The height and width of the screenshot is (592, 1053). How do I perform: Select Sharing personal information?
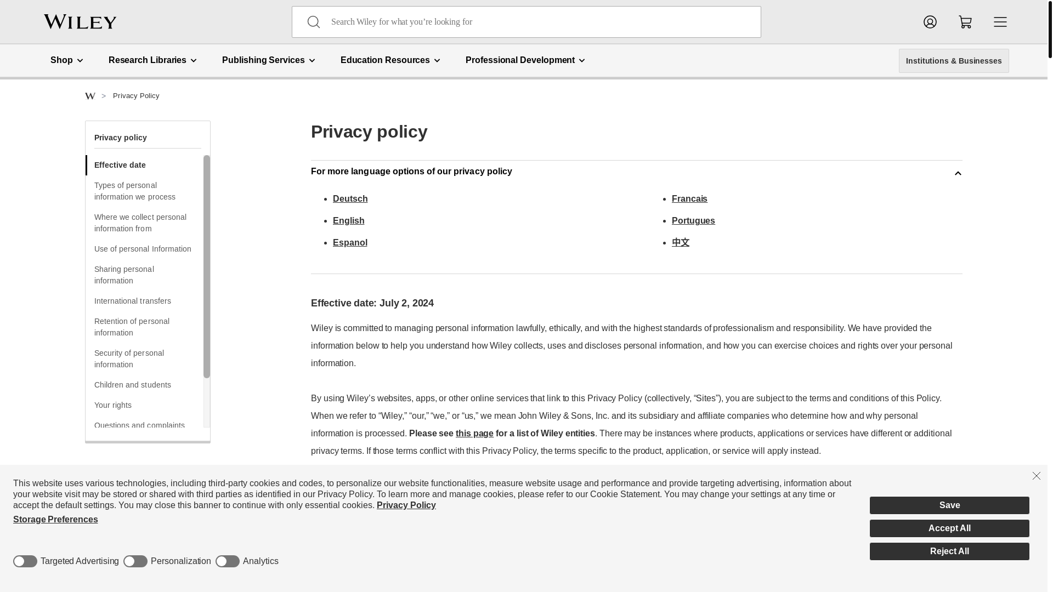pos(124,275)
